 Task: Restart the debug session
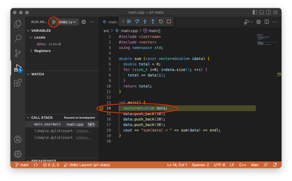click(x=161, y=22)
